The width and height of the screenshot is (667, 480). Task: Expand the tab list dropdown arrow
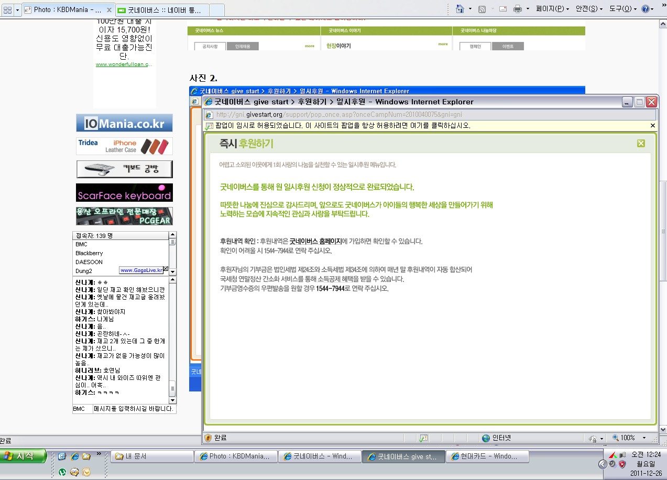[18, 9]
